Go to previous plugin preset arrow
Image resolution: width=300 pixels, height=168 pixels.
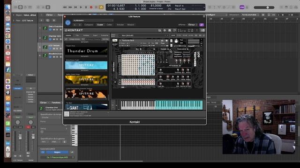75,25
